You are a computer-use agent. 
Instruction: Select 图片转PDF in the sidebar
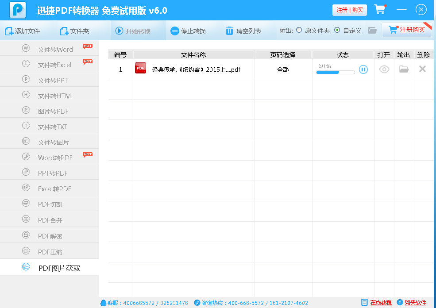click(49, 110)
